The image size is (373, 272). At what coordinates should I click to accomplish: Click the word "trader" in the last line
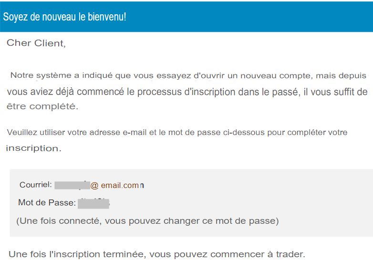tap(290, 254)
